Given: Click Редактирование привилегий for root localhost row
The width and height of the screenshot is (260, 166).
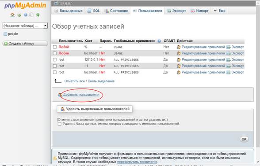Looking at the screenshot, I should [203, 72].
